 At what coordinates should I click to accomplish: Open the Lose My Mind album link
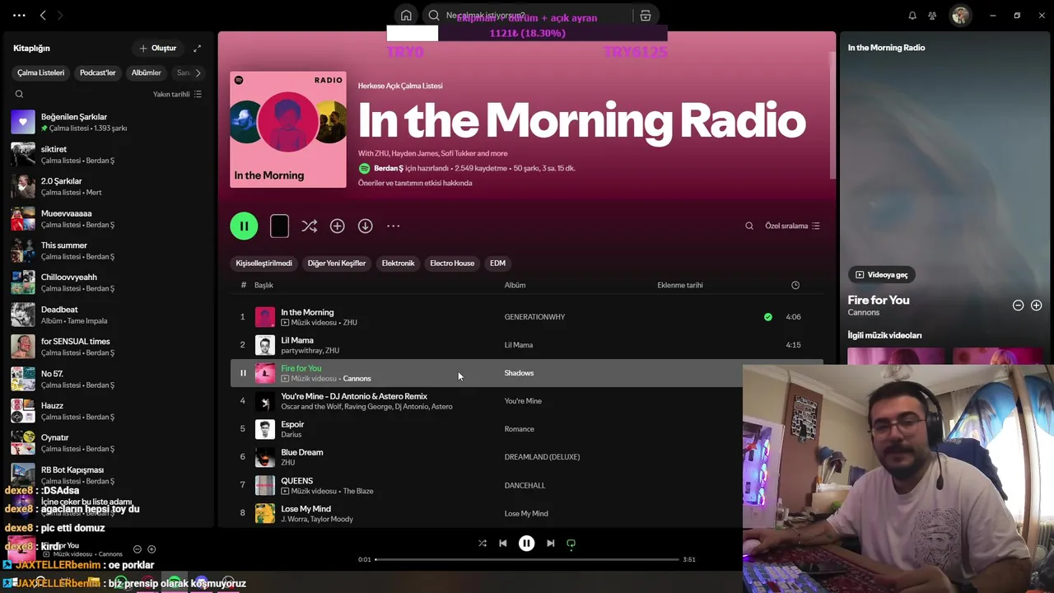(x=526, y=513)
